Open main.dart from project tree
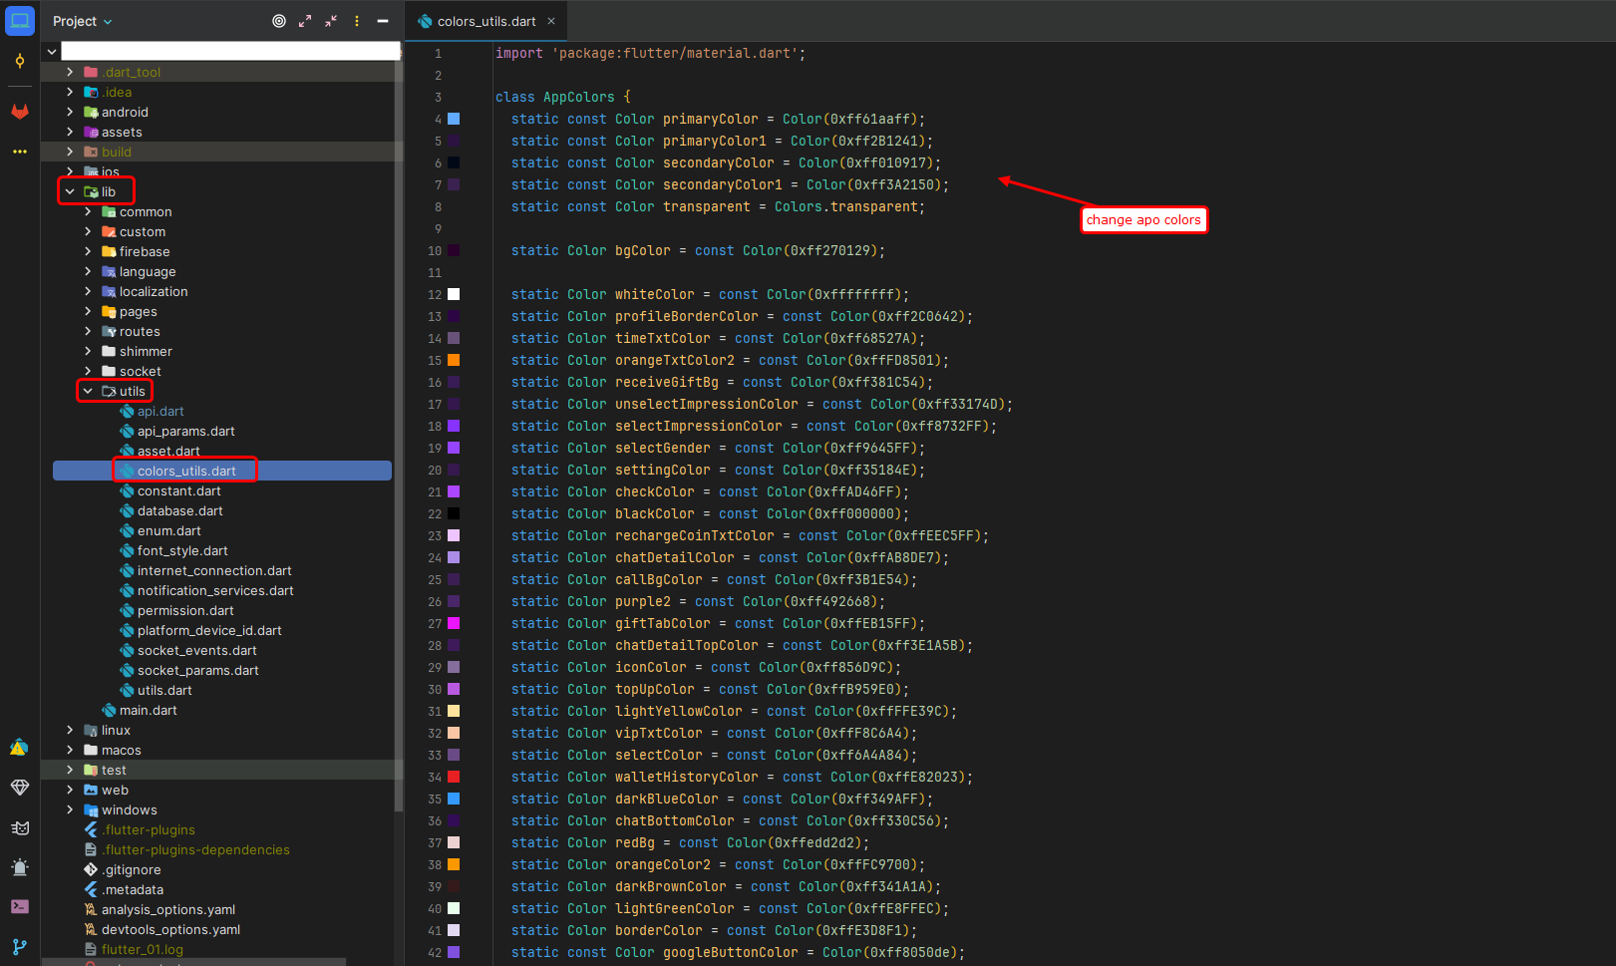Image resolution: width=1616 pixels, height=966 pixels. click(x=148, y=710)
